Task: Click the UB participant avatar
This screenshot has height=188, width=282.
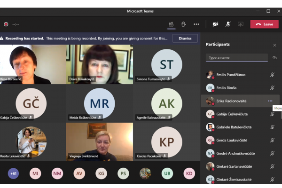Action: [167, 173]
